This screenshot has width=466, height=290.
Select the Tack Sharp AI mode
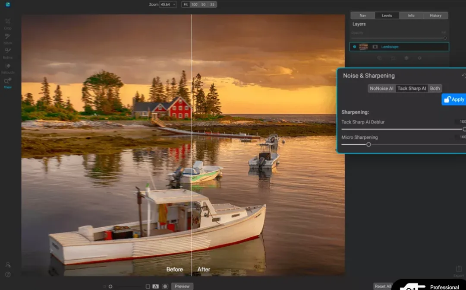[x=412, y=89]
